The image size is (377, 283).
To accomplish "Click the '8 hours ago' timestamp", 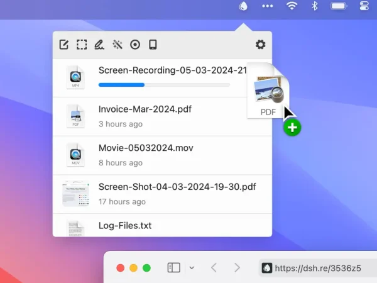I will click(121, 163).
